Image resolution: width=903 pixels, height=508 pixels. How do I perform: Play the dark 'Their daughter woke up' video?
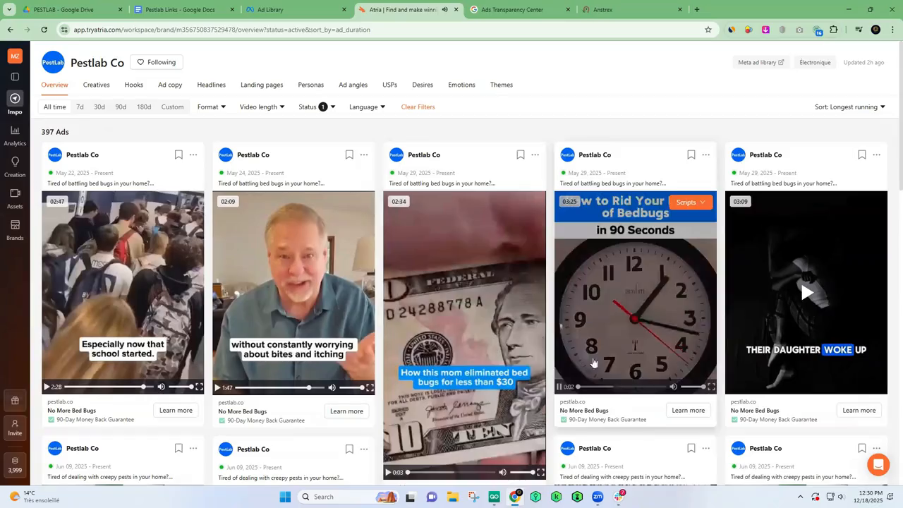(806, 293)
